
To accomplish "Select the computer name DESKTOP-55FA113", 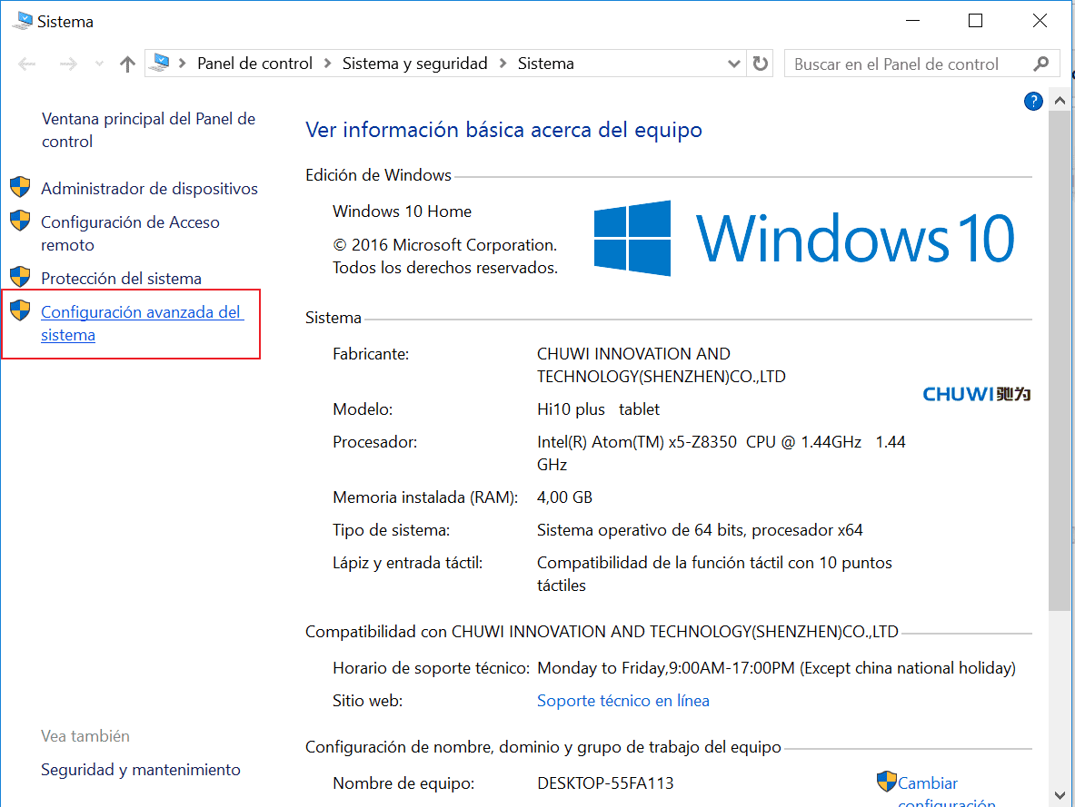I will [605, 783].
